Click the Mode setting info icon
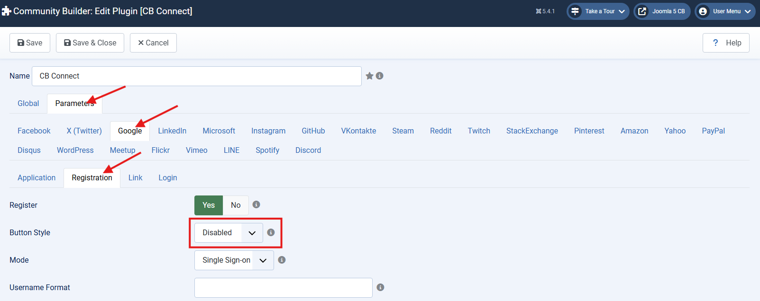The image size is (760, 301). [282, 260]
